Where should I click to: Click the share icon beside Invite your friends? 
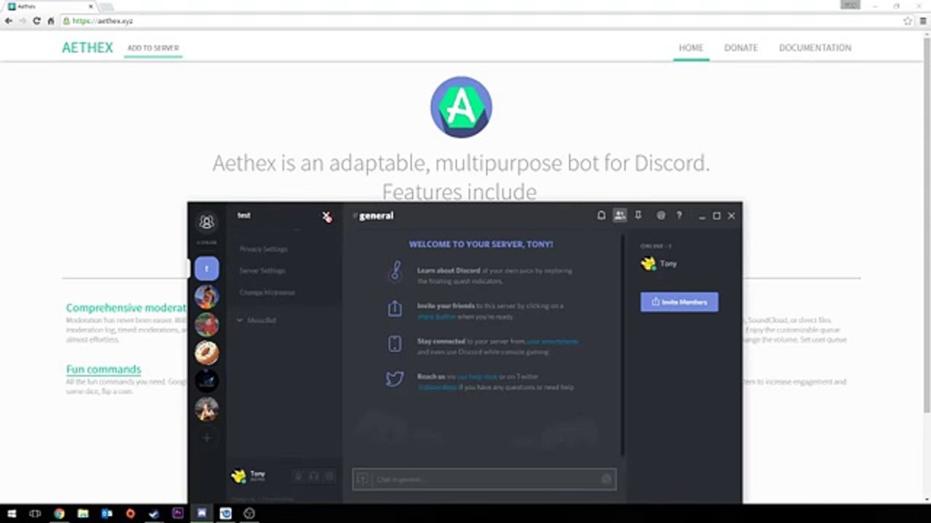[395, 308]
